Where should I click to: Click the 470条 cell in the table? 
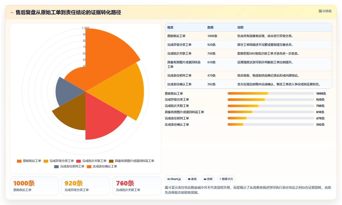tap(212, 76)
